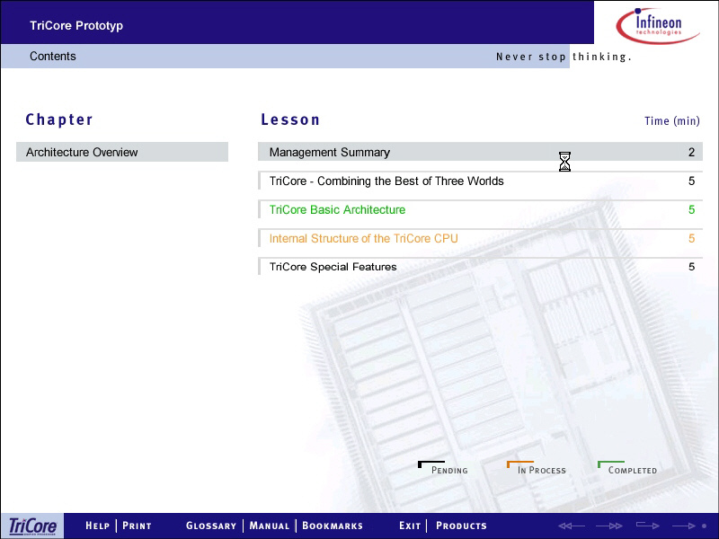Viewport: 719px width, 539px height.
Task: Click the Time (min) column header
Action: pyautogui.click(x=671, y=121)
